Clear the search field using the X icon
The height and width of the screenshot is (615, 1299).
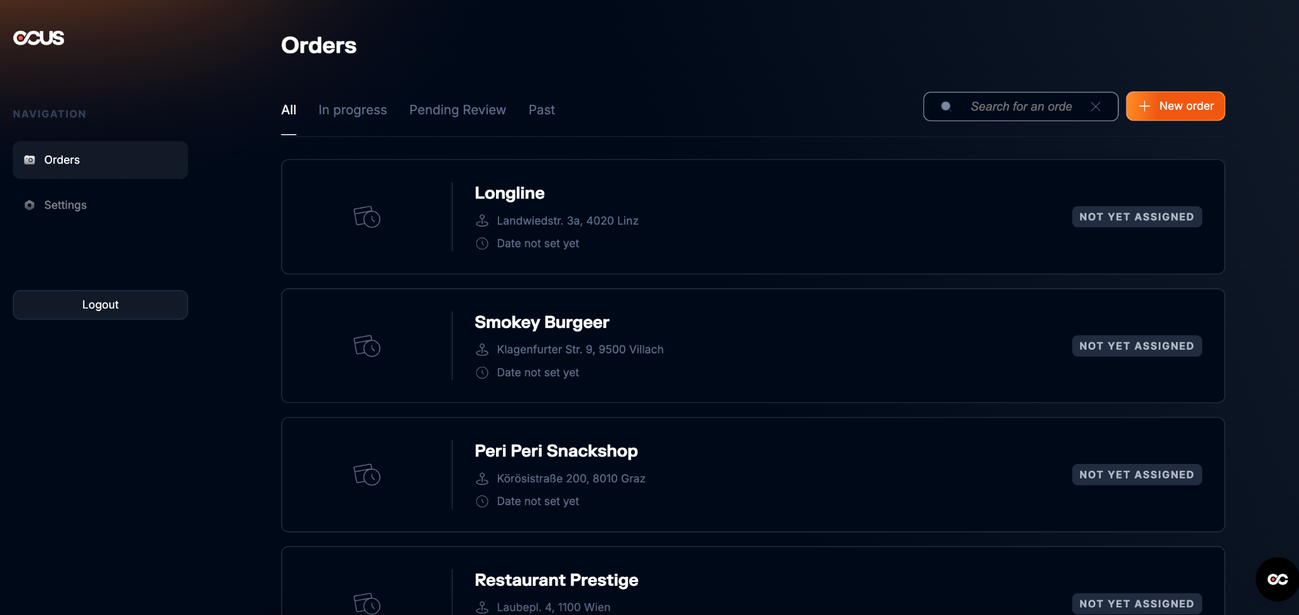click(1096, 107)
